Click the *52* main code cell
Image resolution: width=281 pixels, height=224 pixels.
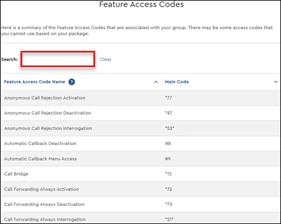pos(170,128)
